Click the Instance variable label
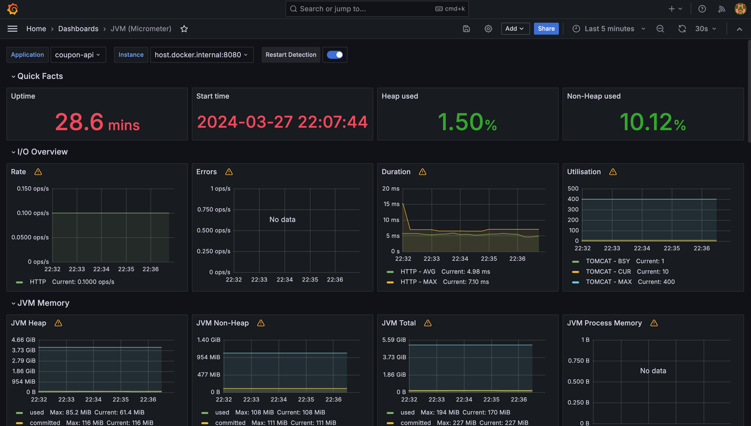Image resolution: width=751 pixels, height=426 pixels. click(131, 55)
